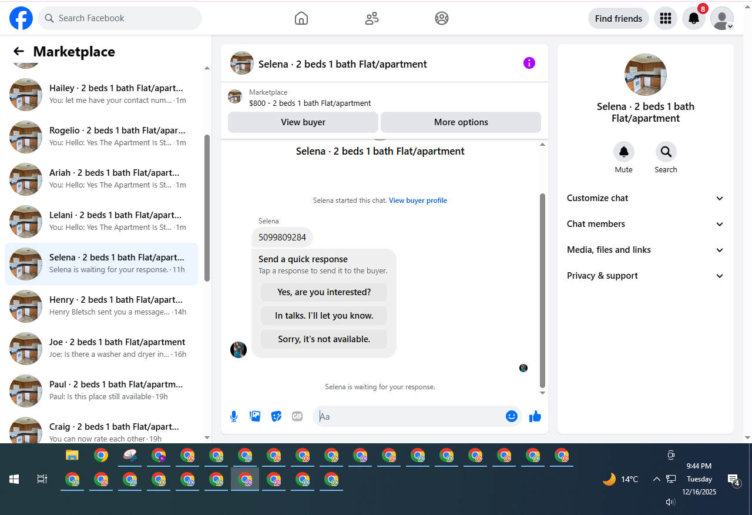
Task: Open the Facebook menu grid icon
Action: click(x=666, y=18)
